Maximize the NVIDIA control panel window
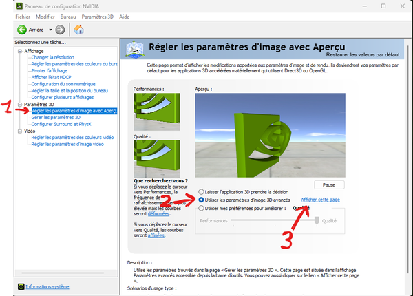This screenshot has height=296, width=413. click(383, 6)
